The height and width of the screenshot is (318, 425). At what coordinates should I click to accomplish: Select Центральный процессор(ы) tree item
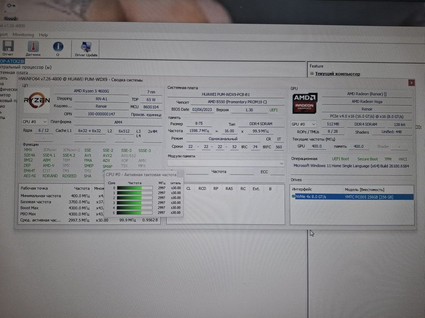coord(27,67)
